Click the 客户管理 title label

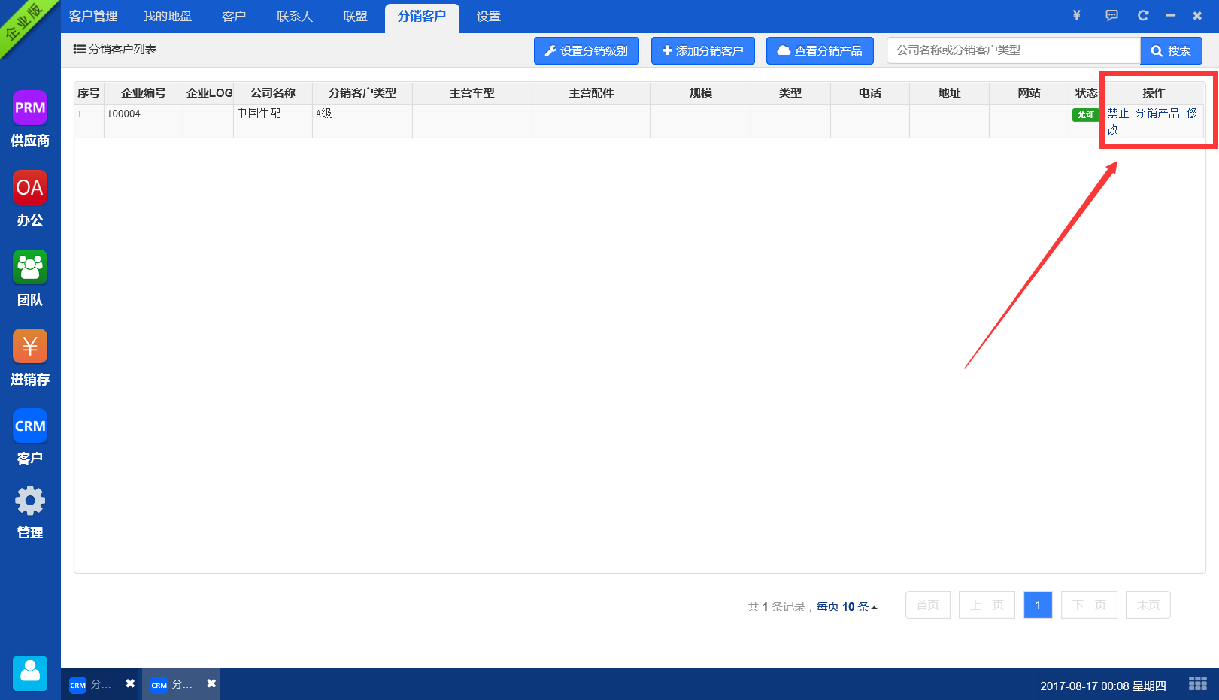tap(93, 16)
